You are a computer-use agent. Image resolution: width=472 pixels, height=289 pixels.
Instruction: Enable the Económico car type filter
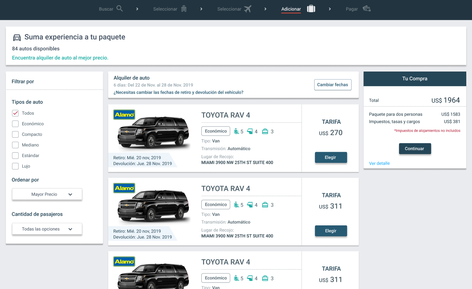[15, 124]
